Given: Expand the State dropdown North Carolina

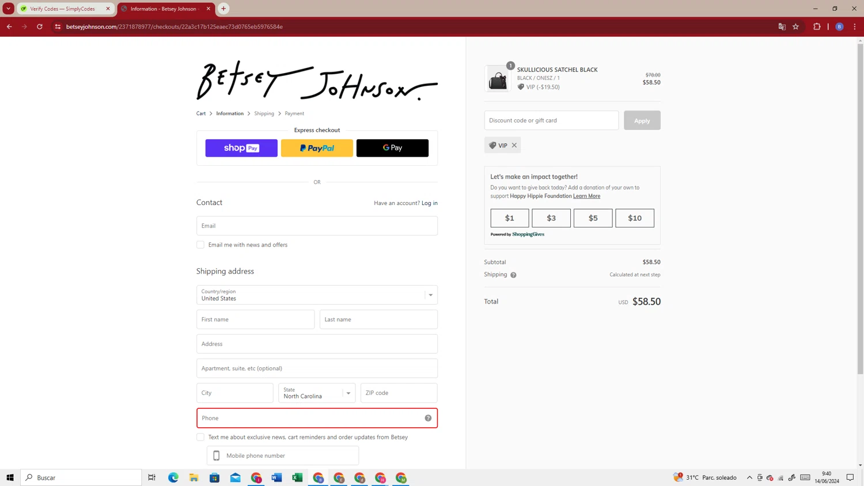Looking at the screenshot, I should point(317,393).
